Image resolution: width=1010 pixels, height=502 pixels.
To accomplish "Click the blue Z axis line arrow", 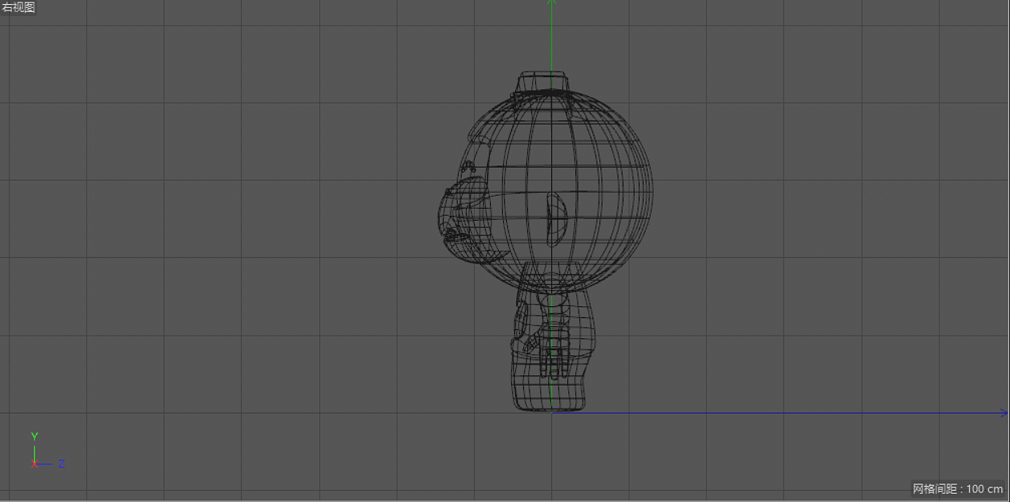I will (x=1002, y=414).
